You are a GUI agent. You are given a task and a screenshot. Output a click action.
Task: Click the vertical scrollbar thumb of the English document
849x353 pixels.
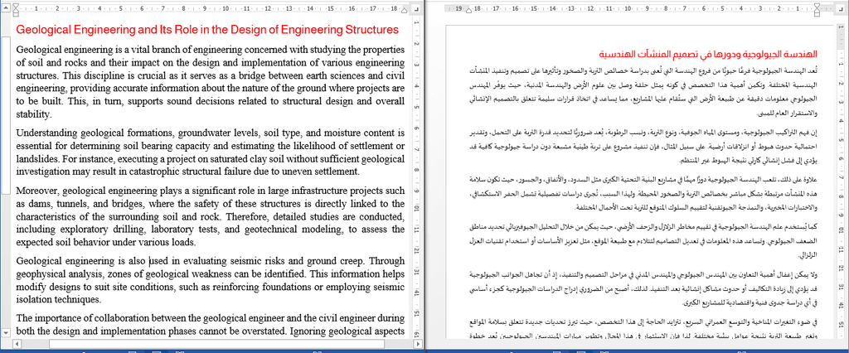6,115
